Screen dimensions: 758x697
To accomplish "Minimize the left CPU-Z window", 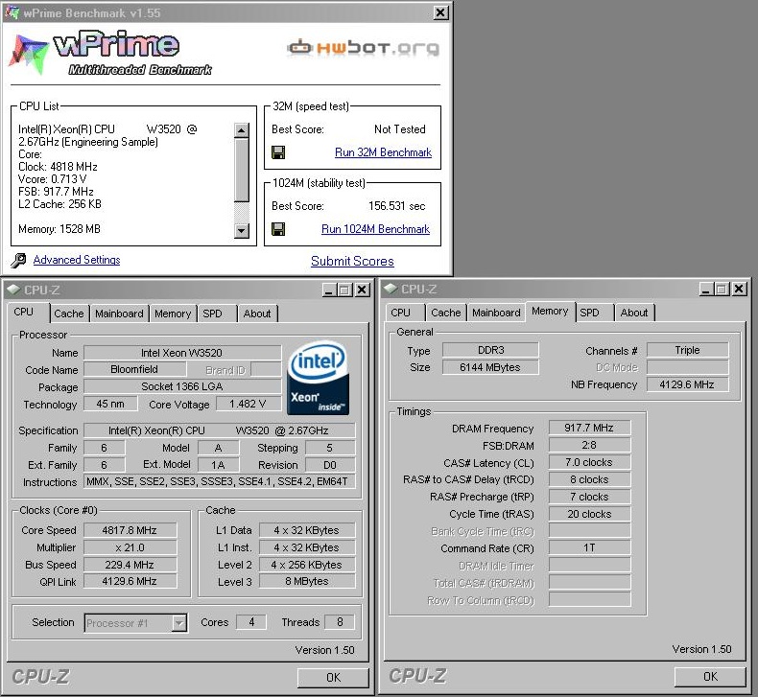I will click(x=329, y=290).
